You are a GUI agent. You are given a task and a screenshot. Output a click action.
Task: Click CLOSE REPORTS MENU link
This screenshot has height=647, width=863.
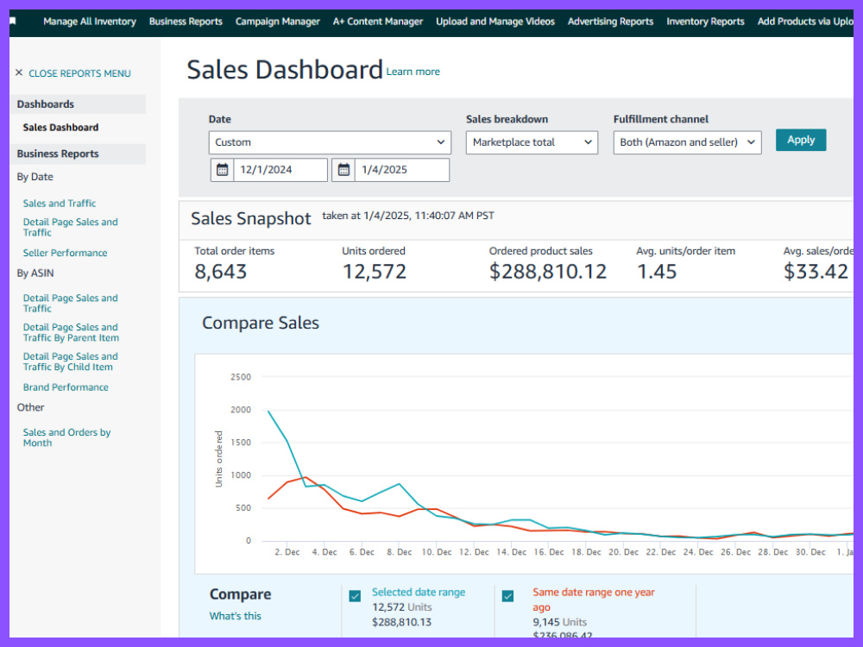point(79,73)
